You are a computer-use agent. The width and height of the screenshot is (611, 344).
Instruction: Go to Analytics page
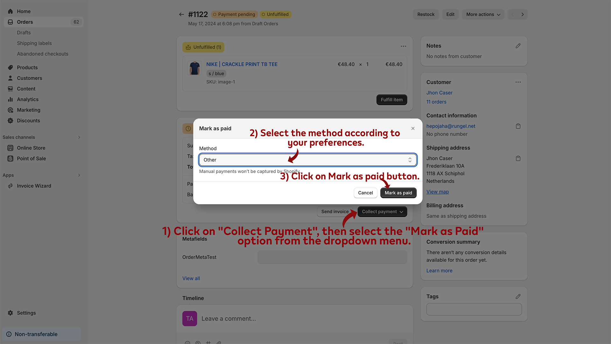pyautogui.click(x=28, y=99)
